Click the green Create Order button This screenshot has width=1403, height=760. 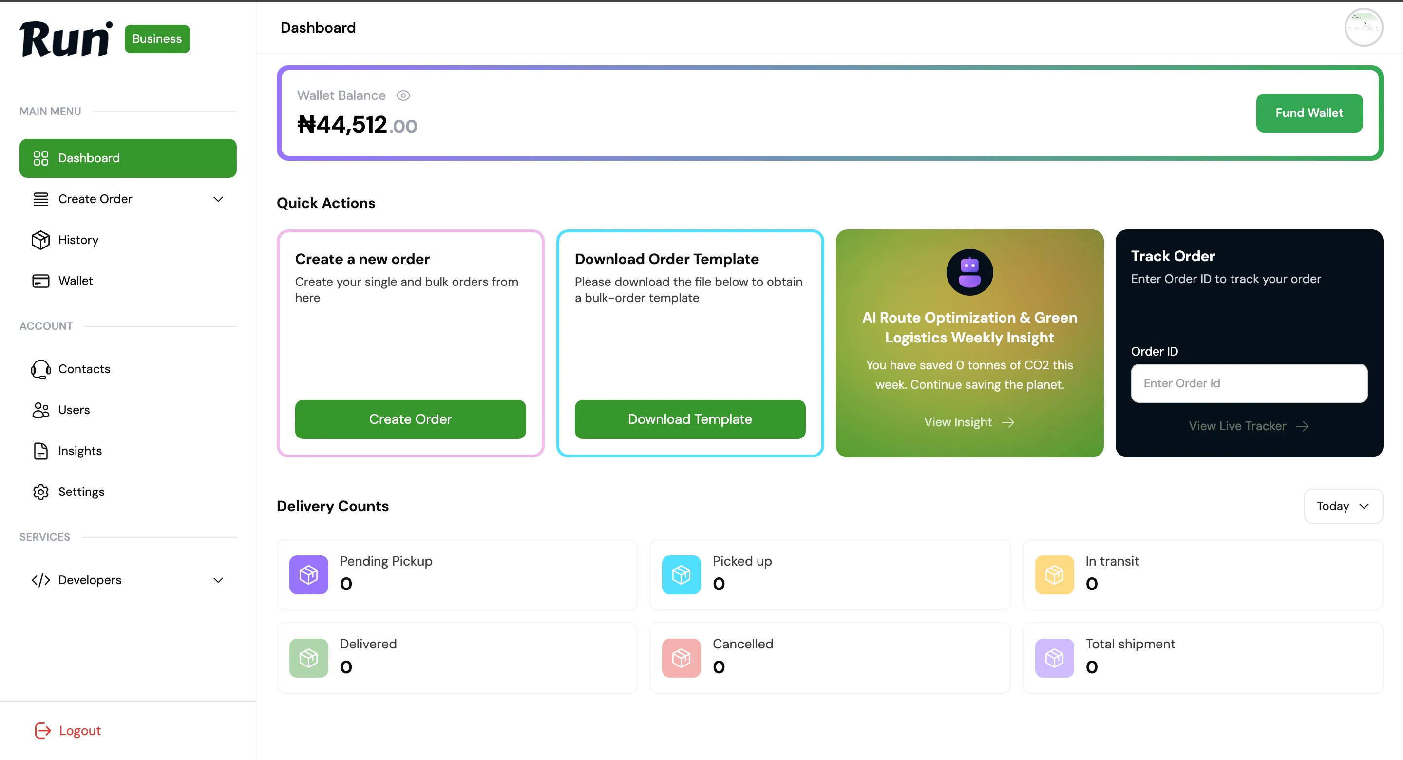click(x=410, y=419)
